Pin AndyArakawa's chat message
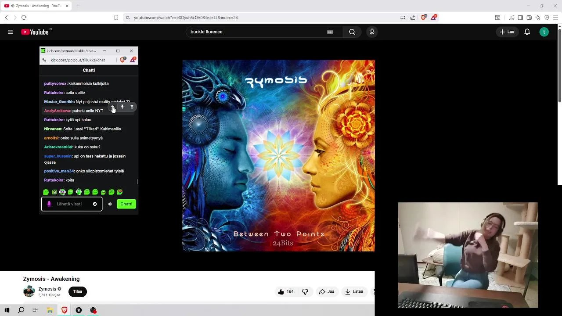Screen dimensions: 562x316 122,107
